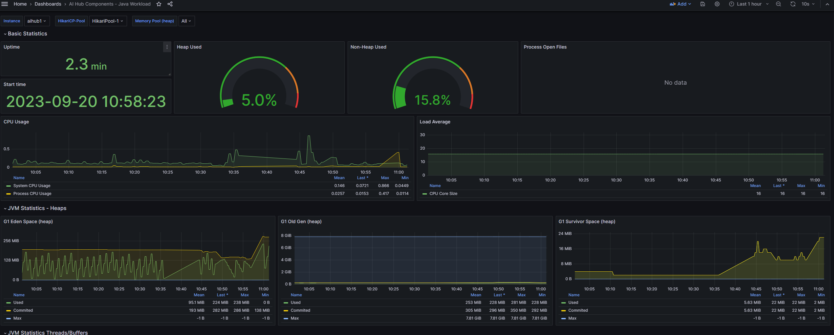834x335 pixels.
Task: Open the hamburger navigation menu
Action: 5,4
